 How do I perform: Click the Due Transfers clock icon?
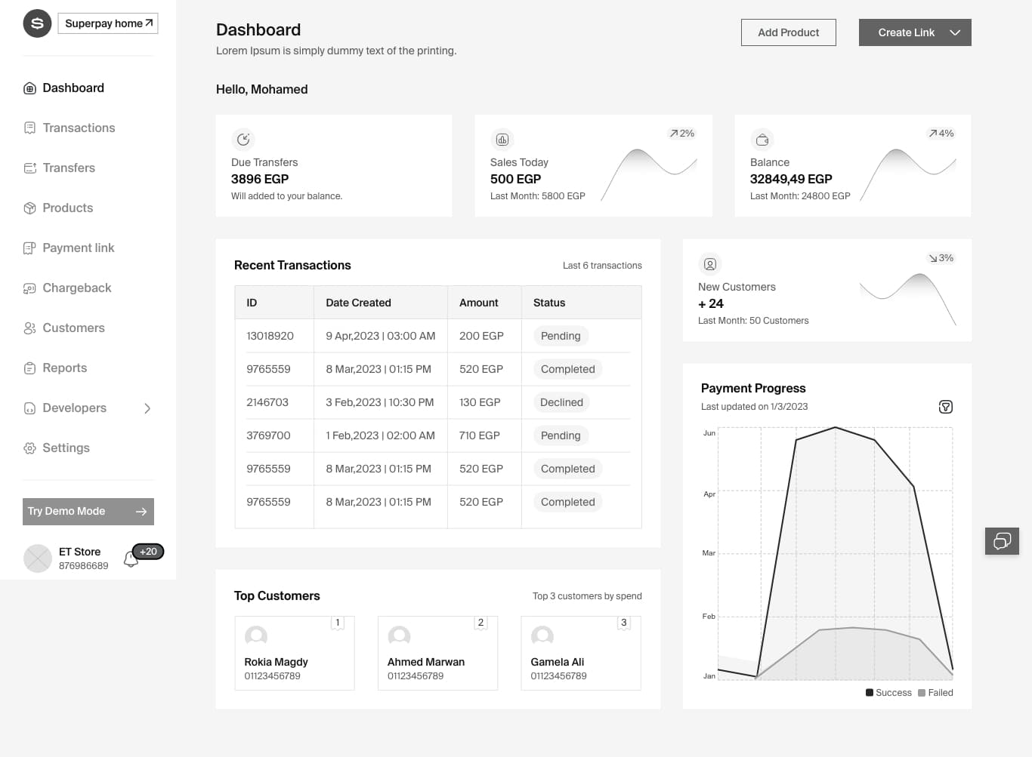(x=243, y=140)
